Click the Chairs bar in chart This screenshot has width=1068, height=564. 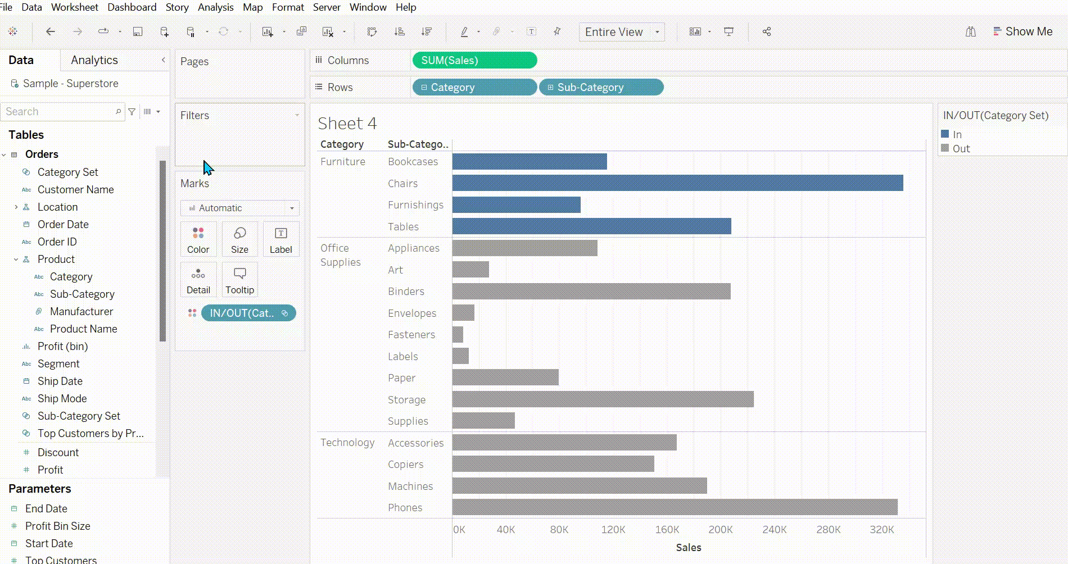677,183
